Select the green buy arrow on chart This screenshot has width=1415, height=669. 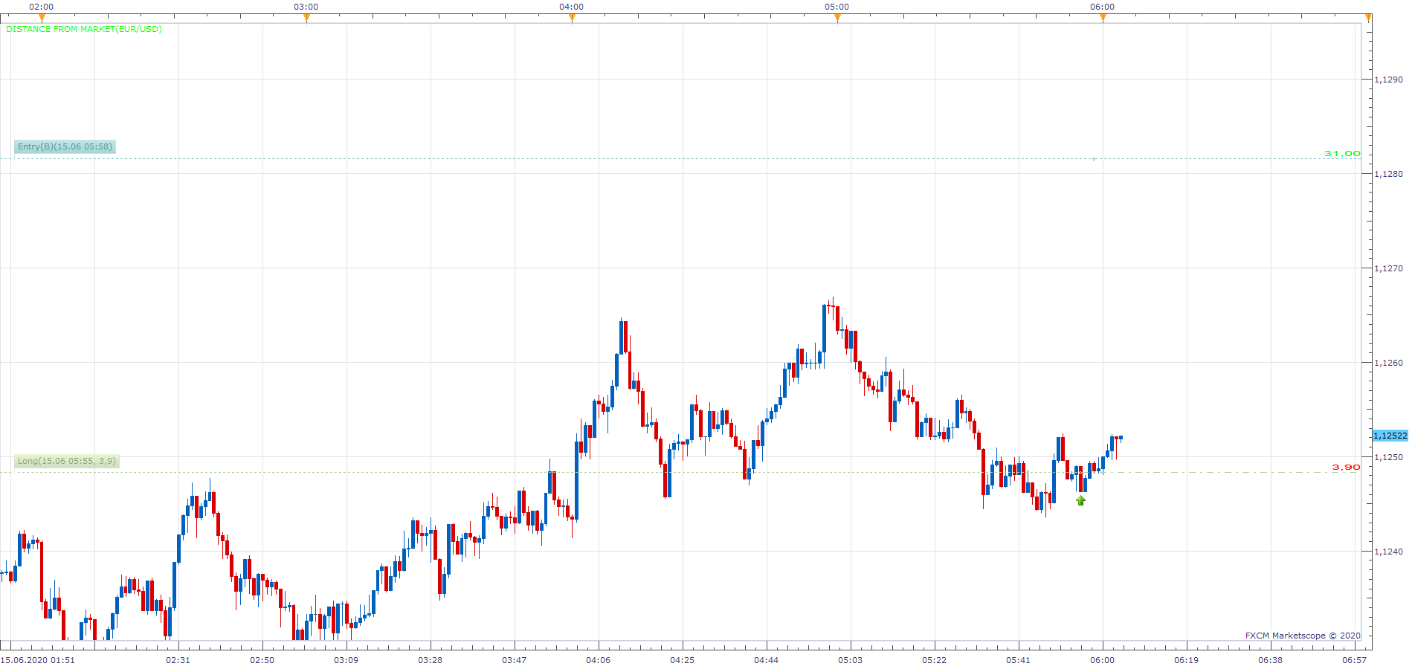pyautogui.click(x=1081, y=501)
